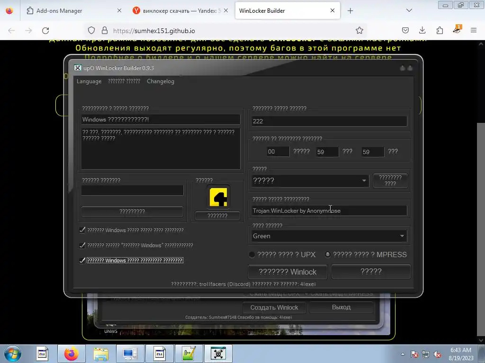Open tracking protection shield icon in address bar

pyautogui.click(x=91, y=30)
